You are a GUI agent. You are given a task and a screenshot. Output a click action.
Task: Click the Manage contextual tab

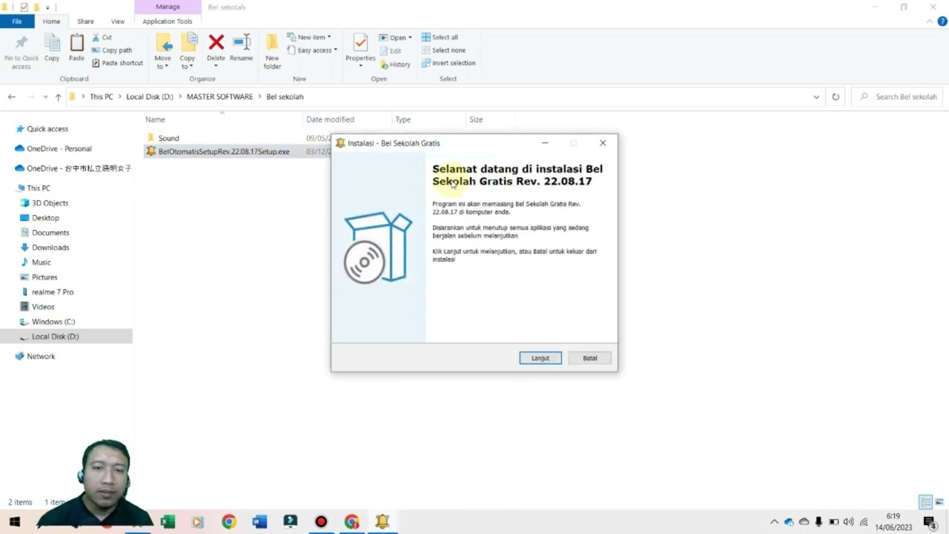pyautogui.click(x=168, y=7)
